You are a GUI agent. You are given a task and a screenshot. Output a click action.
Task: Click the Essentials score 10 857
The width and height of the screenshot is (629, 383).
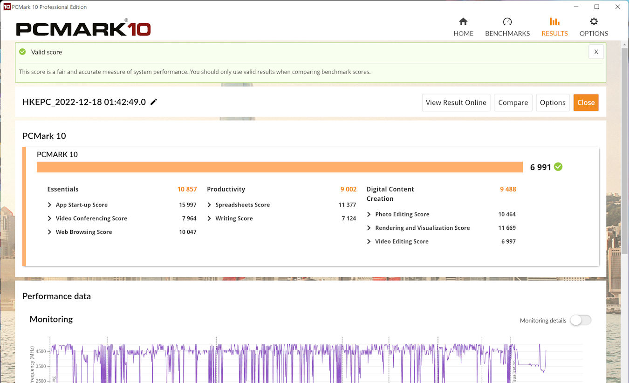pos(187,189)
